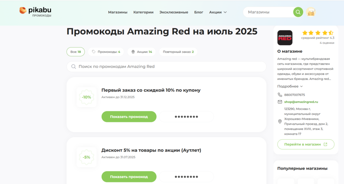Show promo code for 10% first order
This screenshot has width=344, height=184.
pos(129,116)
